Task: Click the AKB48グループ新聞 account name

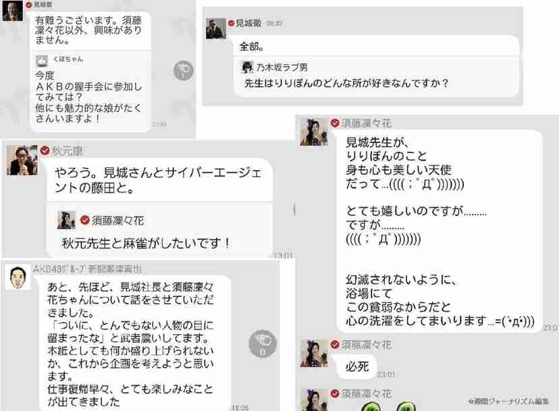Action: coord(87,269)
